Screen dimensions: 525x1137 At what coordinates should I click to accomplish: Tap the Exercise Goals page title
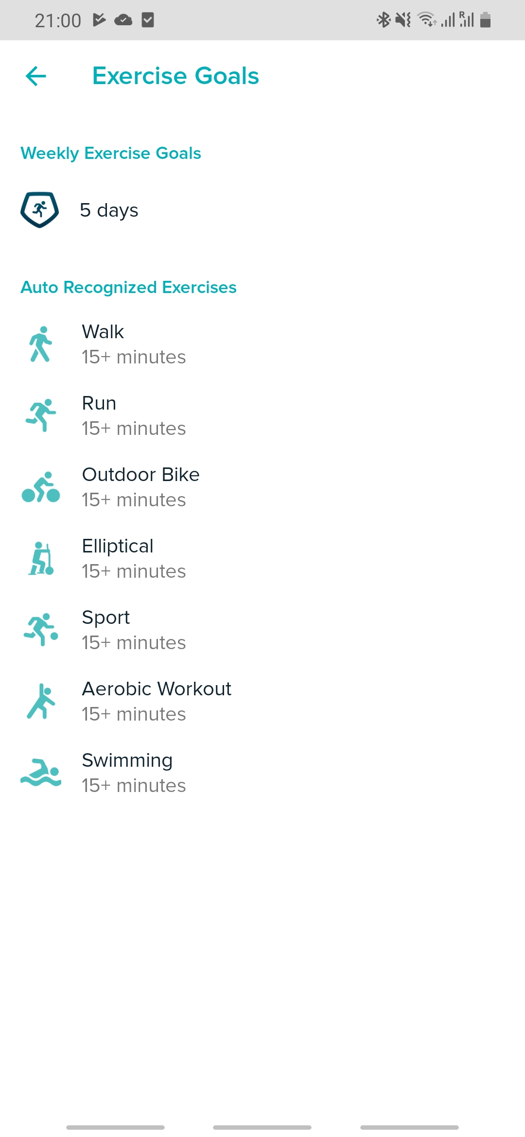(x=175, y=76)
